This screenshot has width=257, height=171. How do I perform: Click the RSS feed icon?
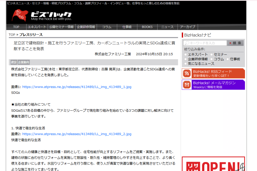pos(187,73)
